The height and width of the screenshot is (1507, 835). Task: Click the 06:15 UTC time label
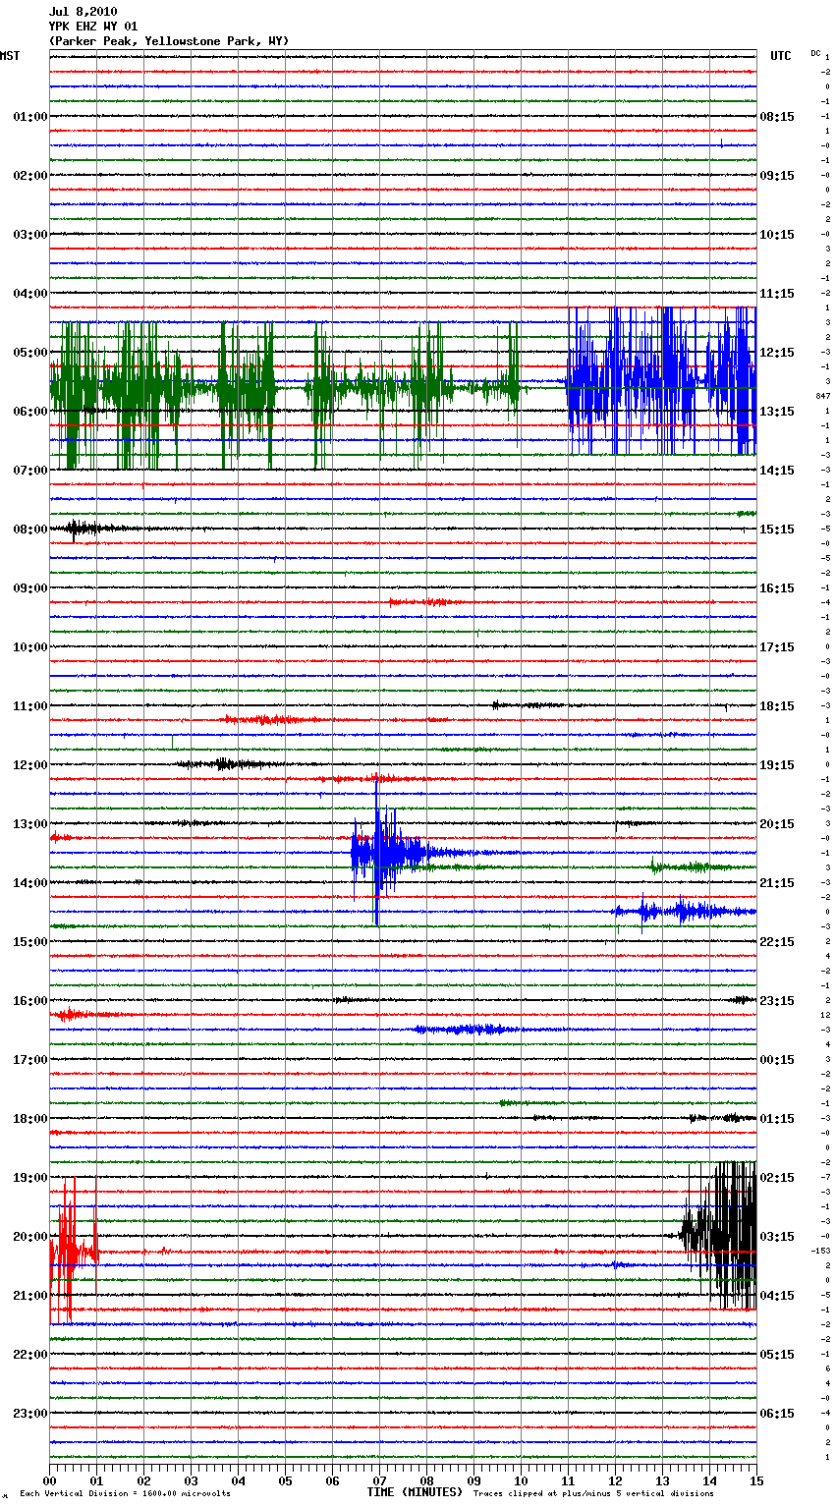pyautogui.click(x=777, y=1413)
